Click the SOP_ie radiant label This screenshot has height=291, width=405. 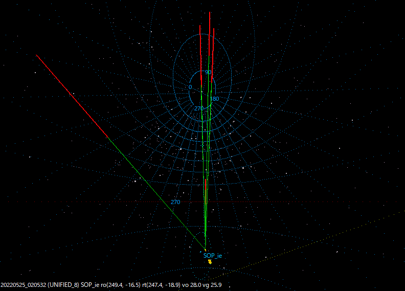(213, 256)
